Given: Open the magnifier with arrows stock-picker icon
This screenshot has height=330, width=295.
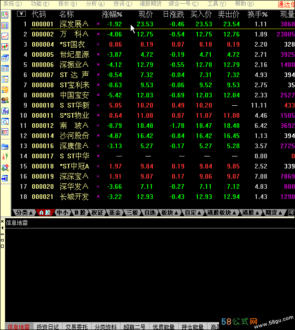Looking at the screenshot, I should [5, 168].
